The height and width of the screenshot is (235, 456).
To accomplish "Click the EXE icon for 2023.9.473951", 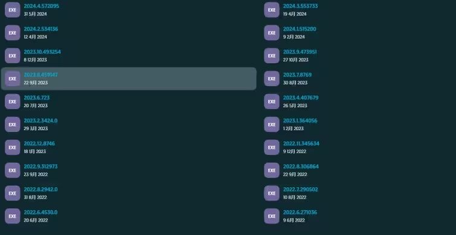I will [x=272, y=55].
